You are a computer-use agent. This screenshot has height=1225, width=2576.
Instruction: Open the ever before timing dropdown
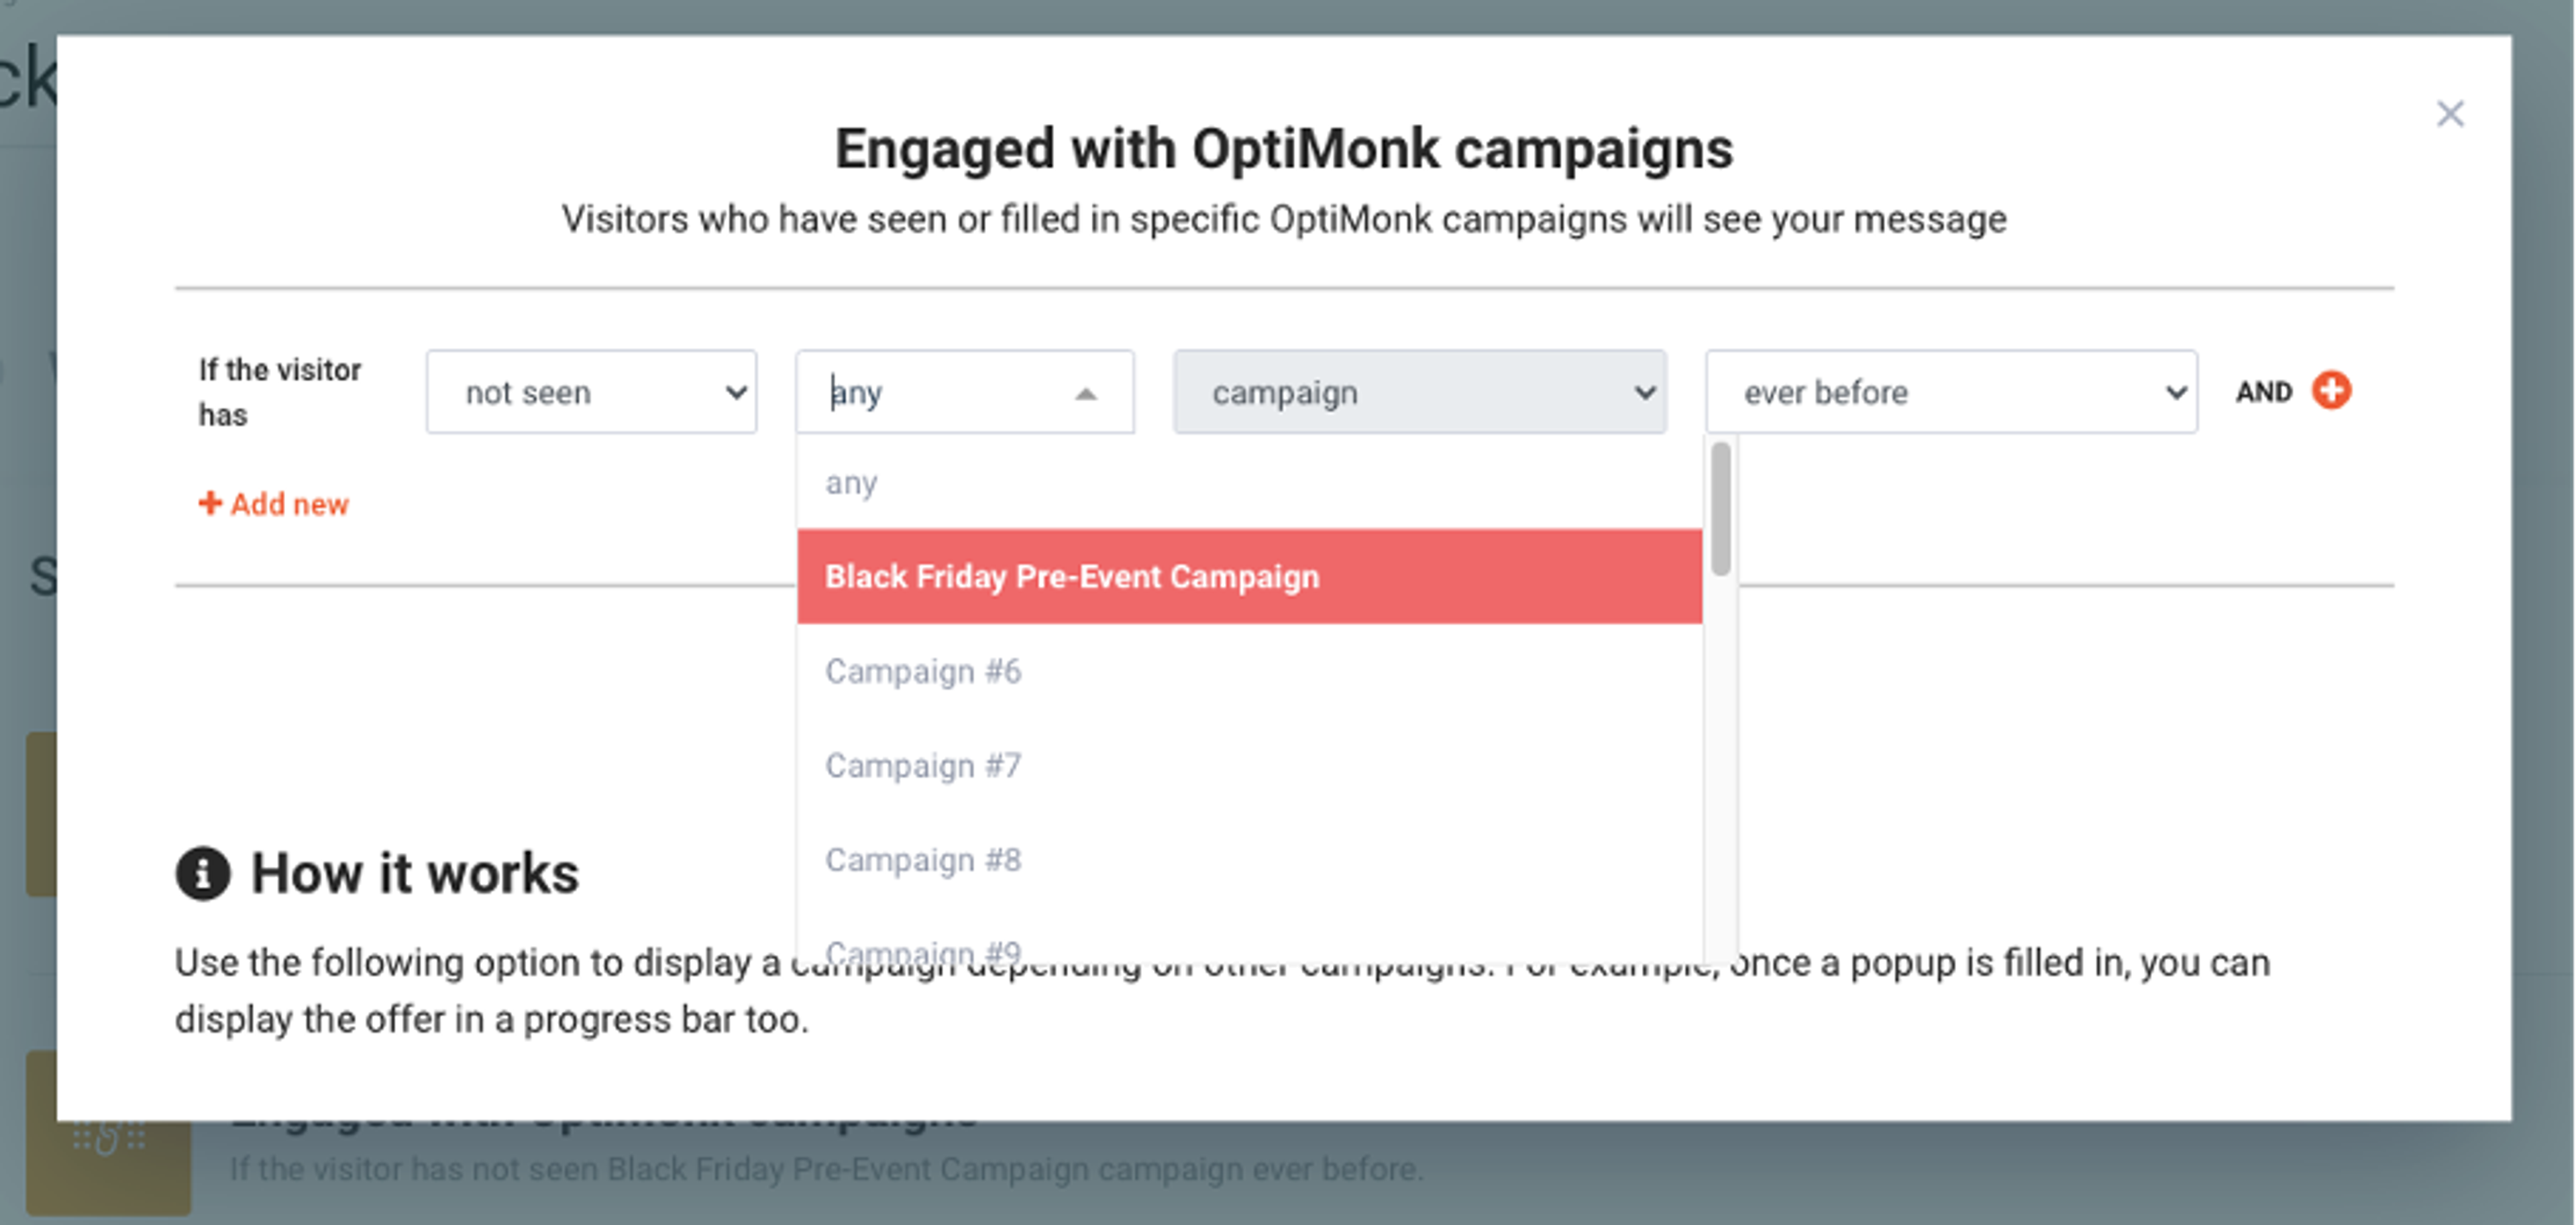pos(1950,392)
